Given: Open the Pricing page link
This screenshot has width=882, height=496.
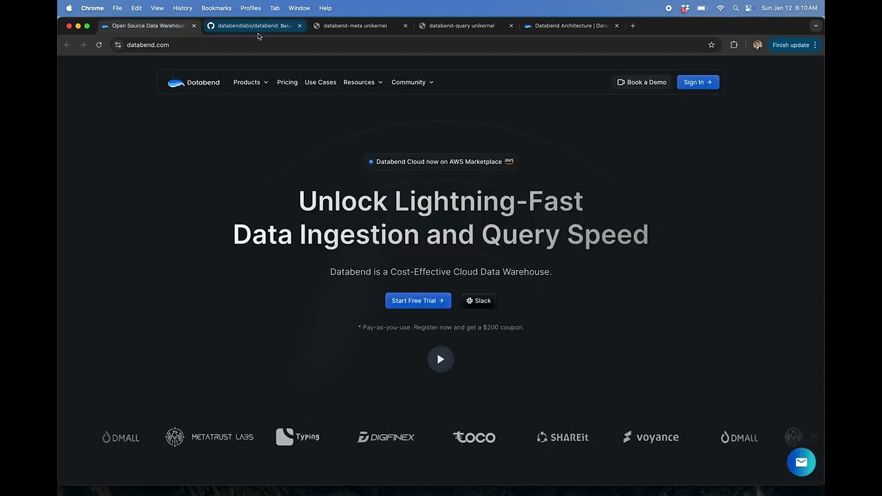Looking at the screenshot, I should [x=287, y=83].
